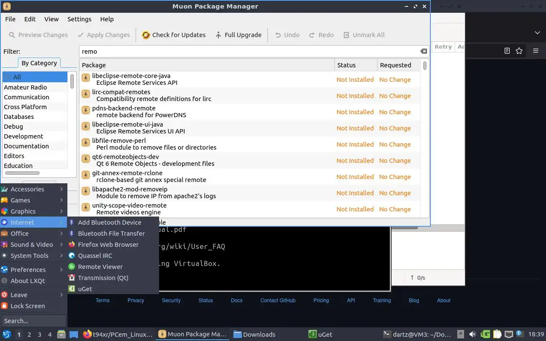
Task: Click the file manager launcher in panel
Action: click(x=61, y=334)
